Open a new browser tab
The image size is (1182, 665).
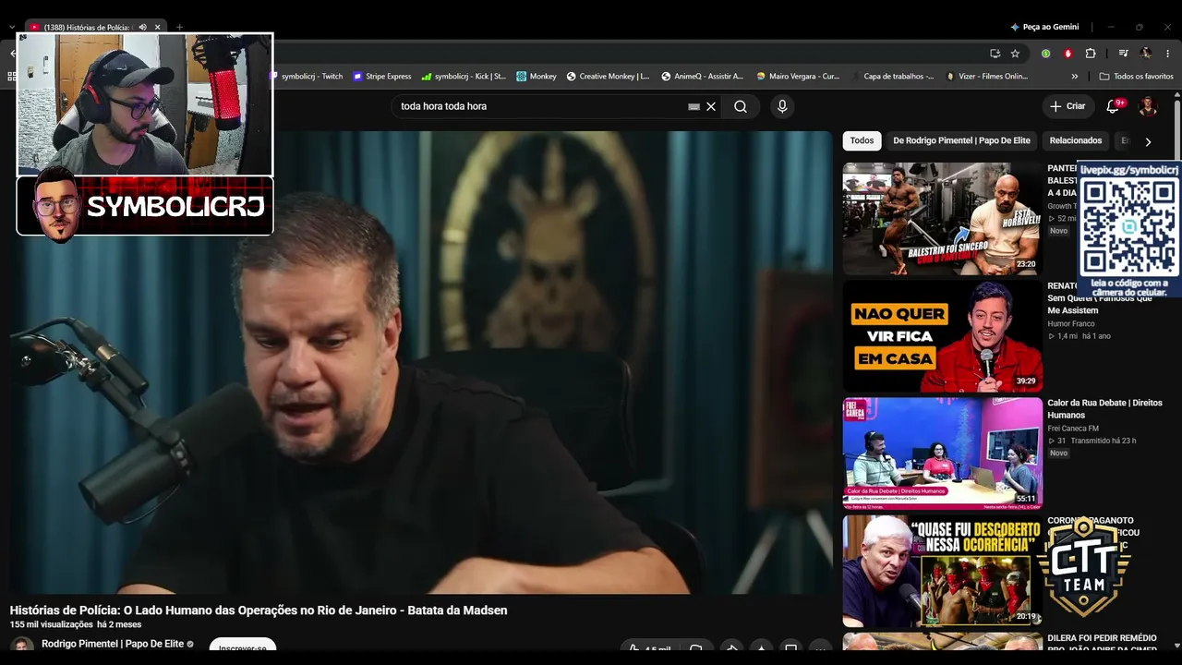click(179, 28)
